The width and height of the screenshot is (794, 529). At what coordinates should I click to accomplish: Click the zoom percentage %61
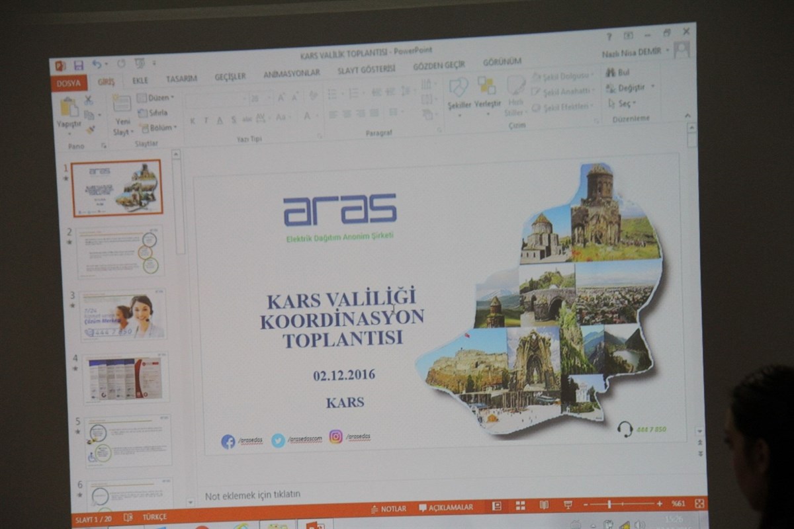click(x=679, y=504)
